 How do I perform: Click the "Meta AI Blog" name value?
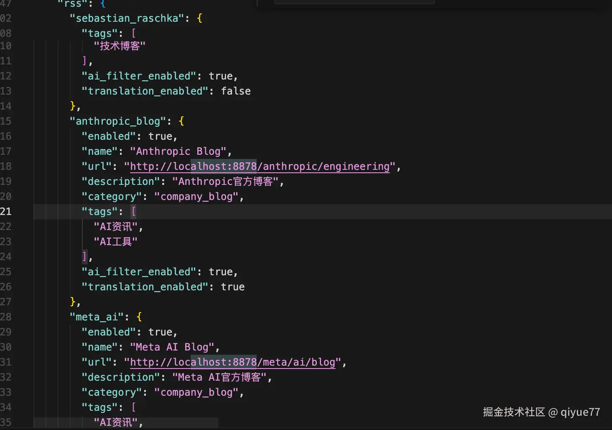[x=172, y=347]
